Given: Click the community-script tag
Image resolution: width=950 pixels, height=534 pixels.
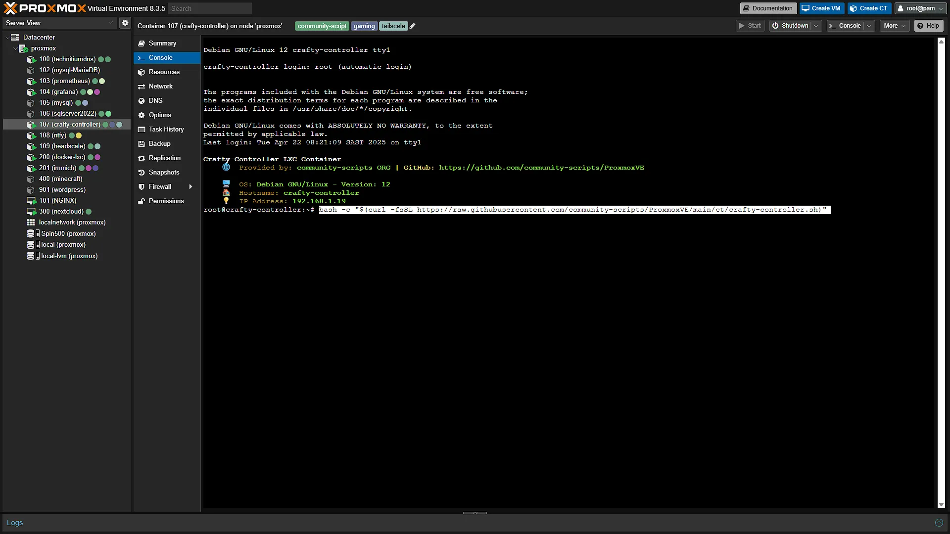Looking at the screenshot, I should 322,26.
